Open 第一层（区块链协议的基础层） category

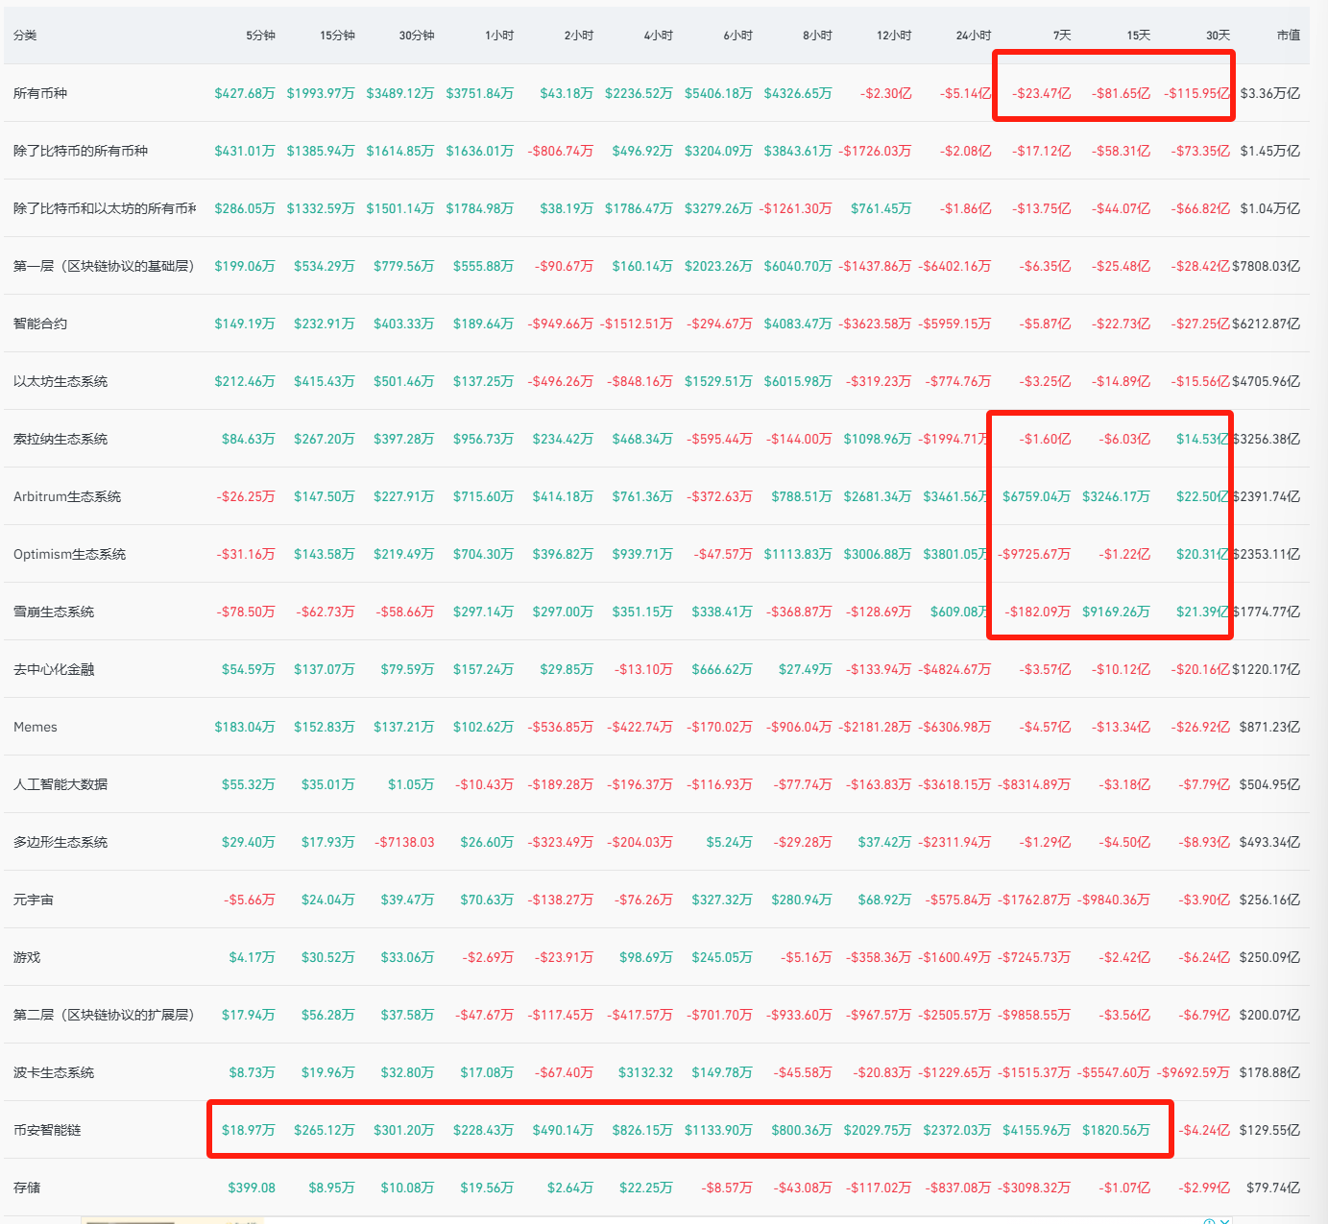tap(104, 266)
